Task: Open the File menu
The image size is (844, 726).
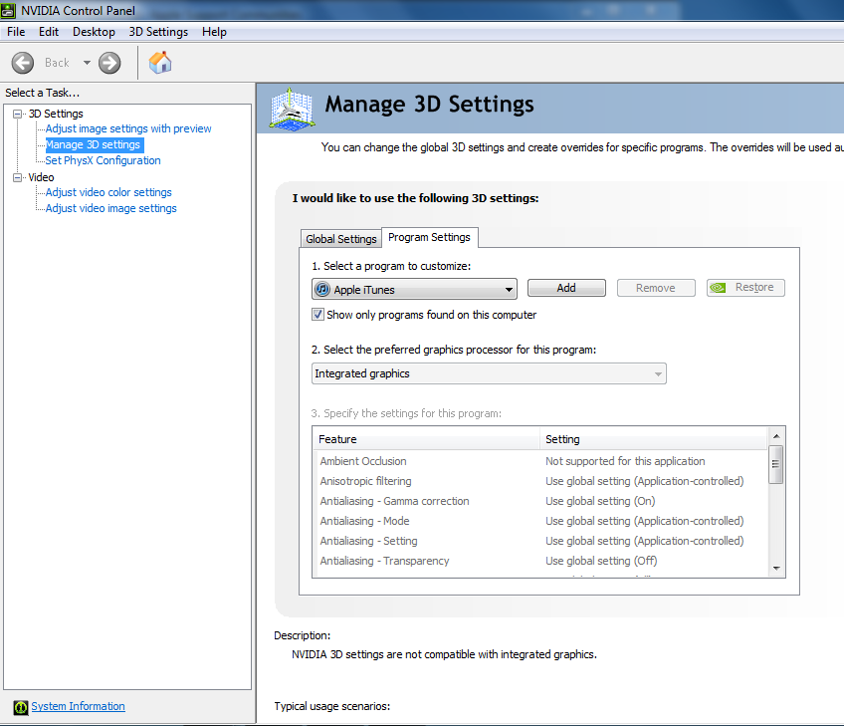Action: 16,32
